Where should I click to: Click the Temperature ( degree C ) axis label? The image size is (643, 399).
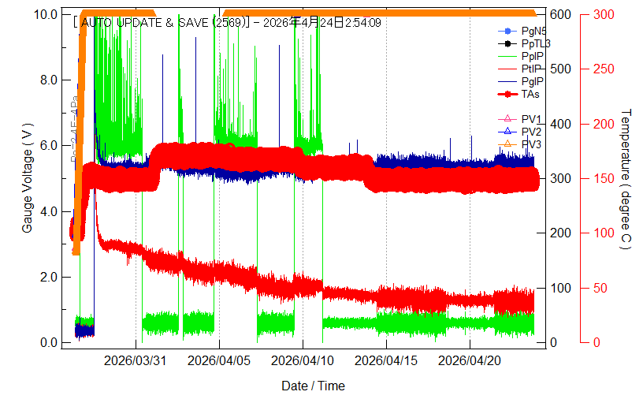click(x=626, y=179)
